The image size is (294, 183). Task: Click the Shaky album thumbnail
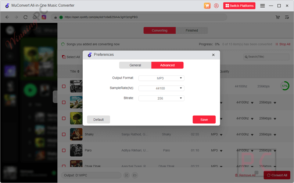pyautogui.click(x=76, y=134)
